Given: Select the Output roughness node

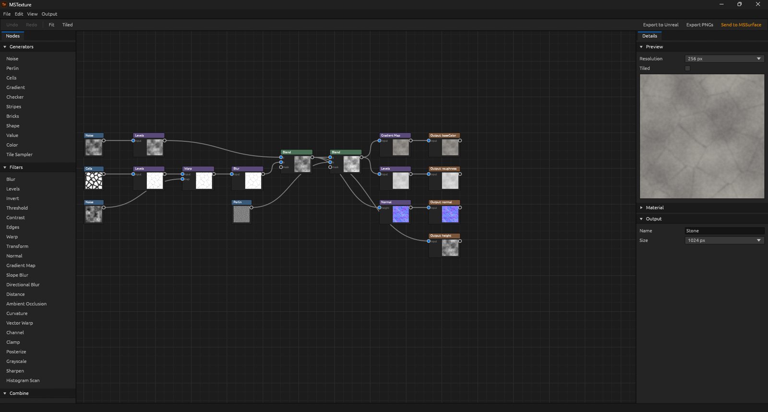Looking at the screenshot, I should click(x=444, y=178).
